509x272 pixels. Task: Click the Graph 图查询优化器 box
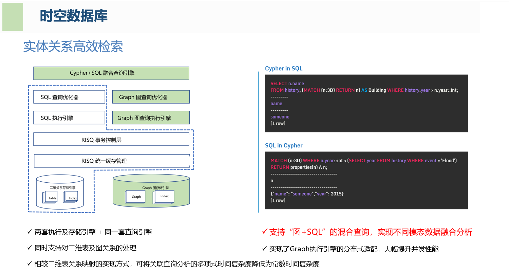(151, 97)
